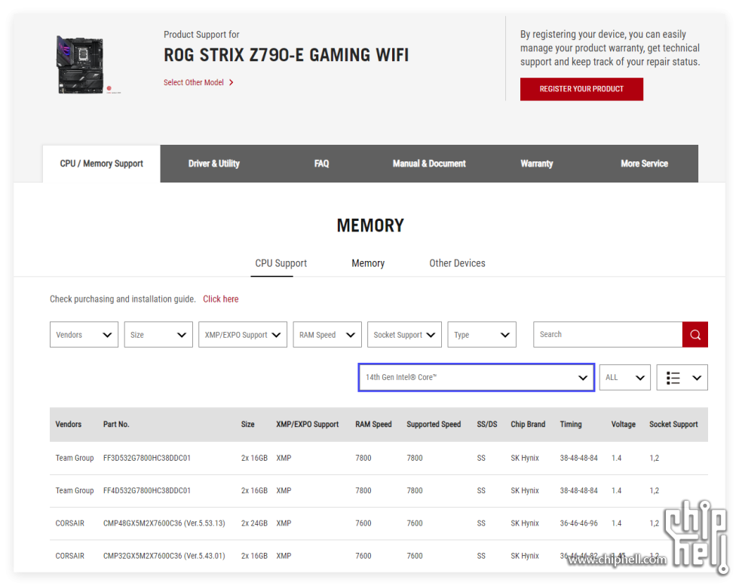
Task: Click the 2x 24GB size cell
Action: [x=254, y=523]
